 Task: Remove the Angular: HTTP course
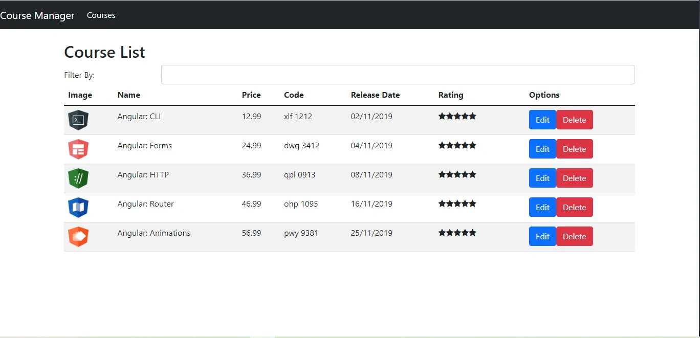coord(574,178)
